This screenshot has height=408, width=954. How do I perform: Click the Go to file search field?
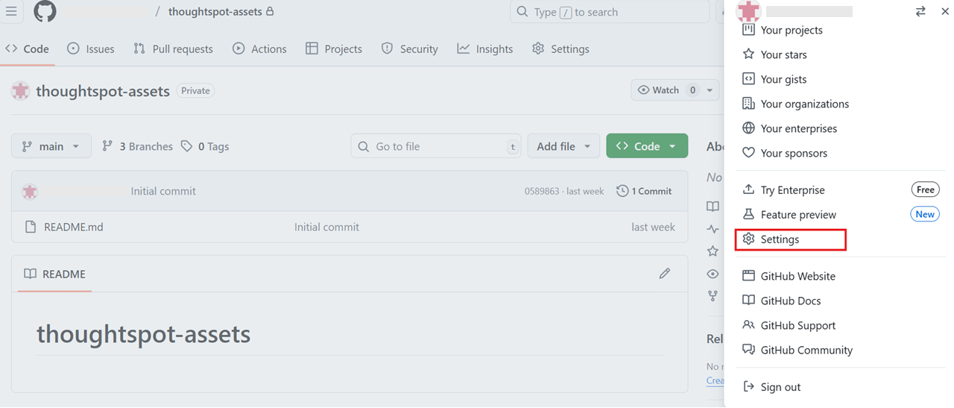436,146
